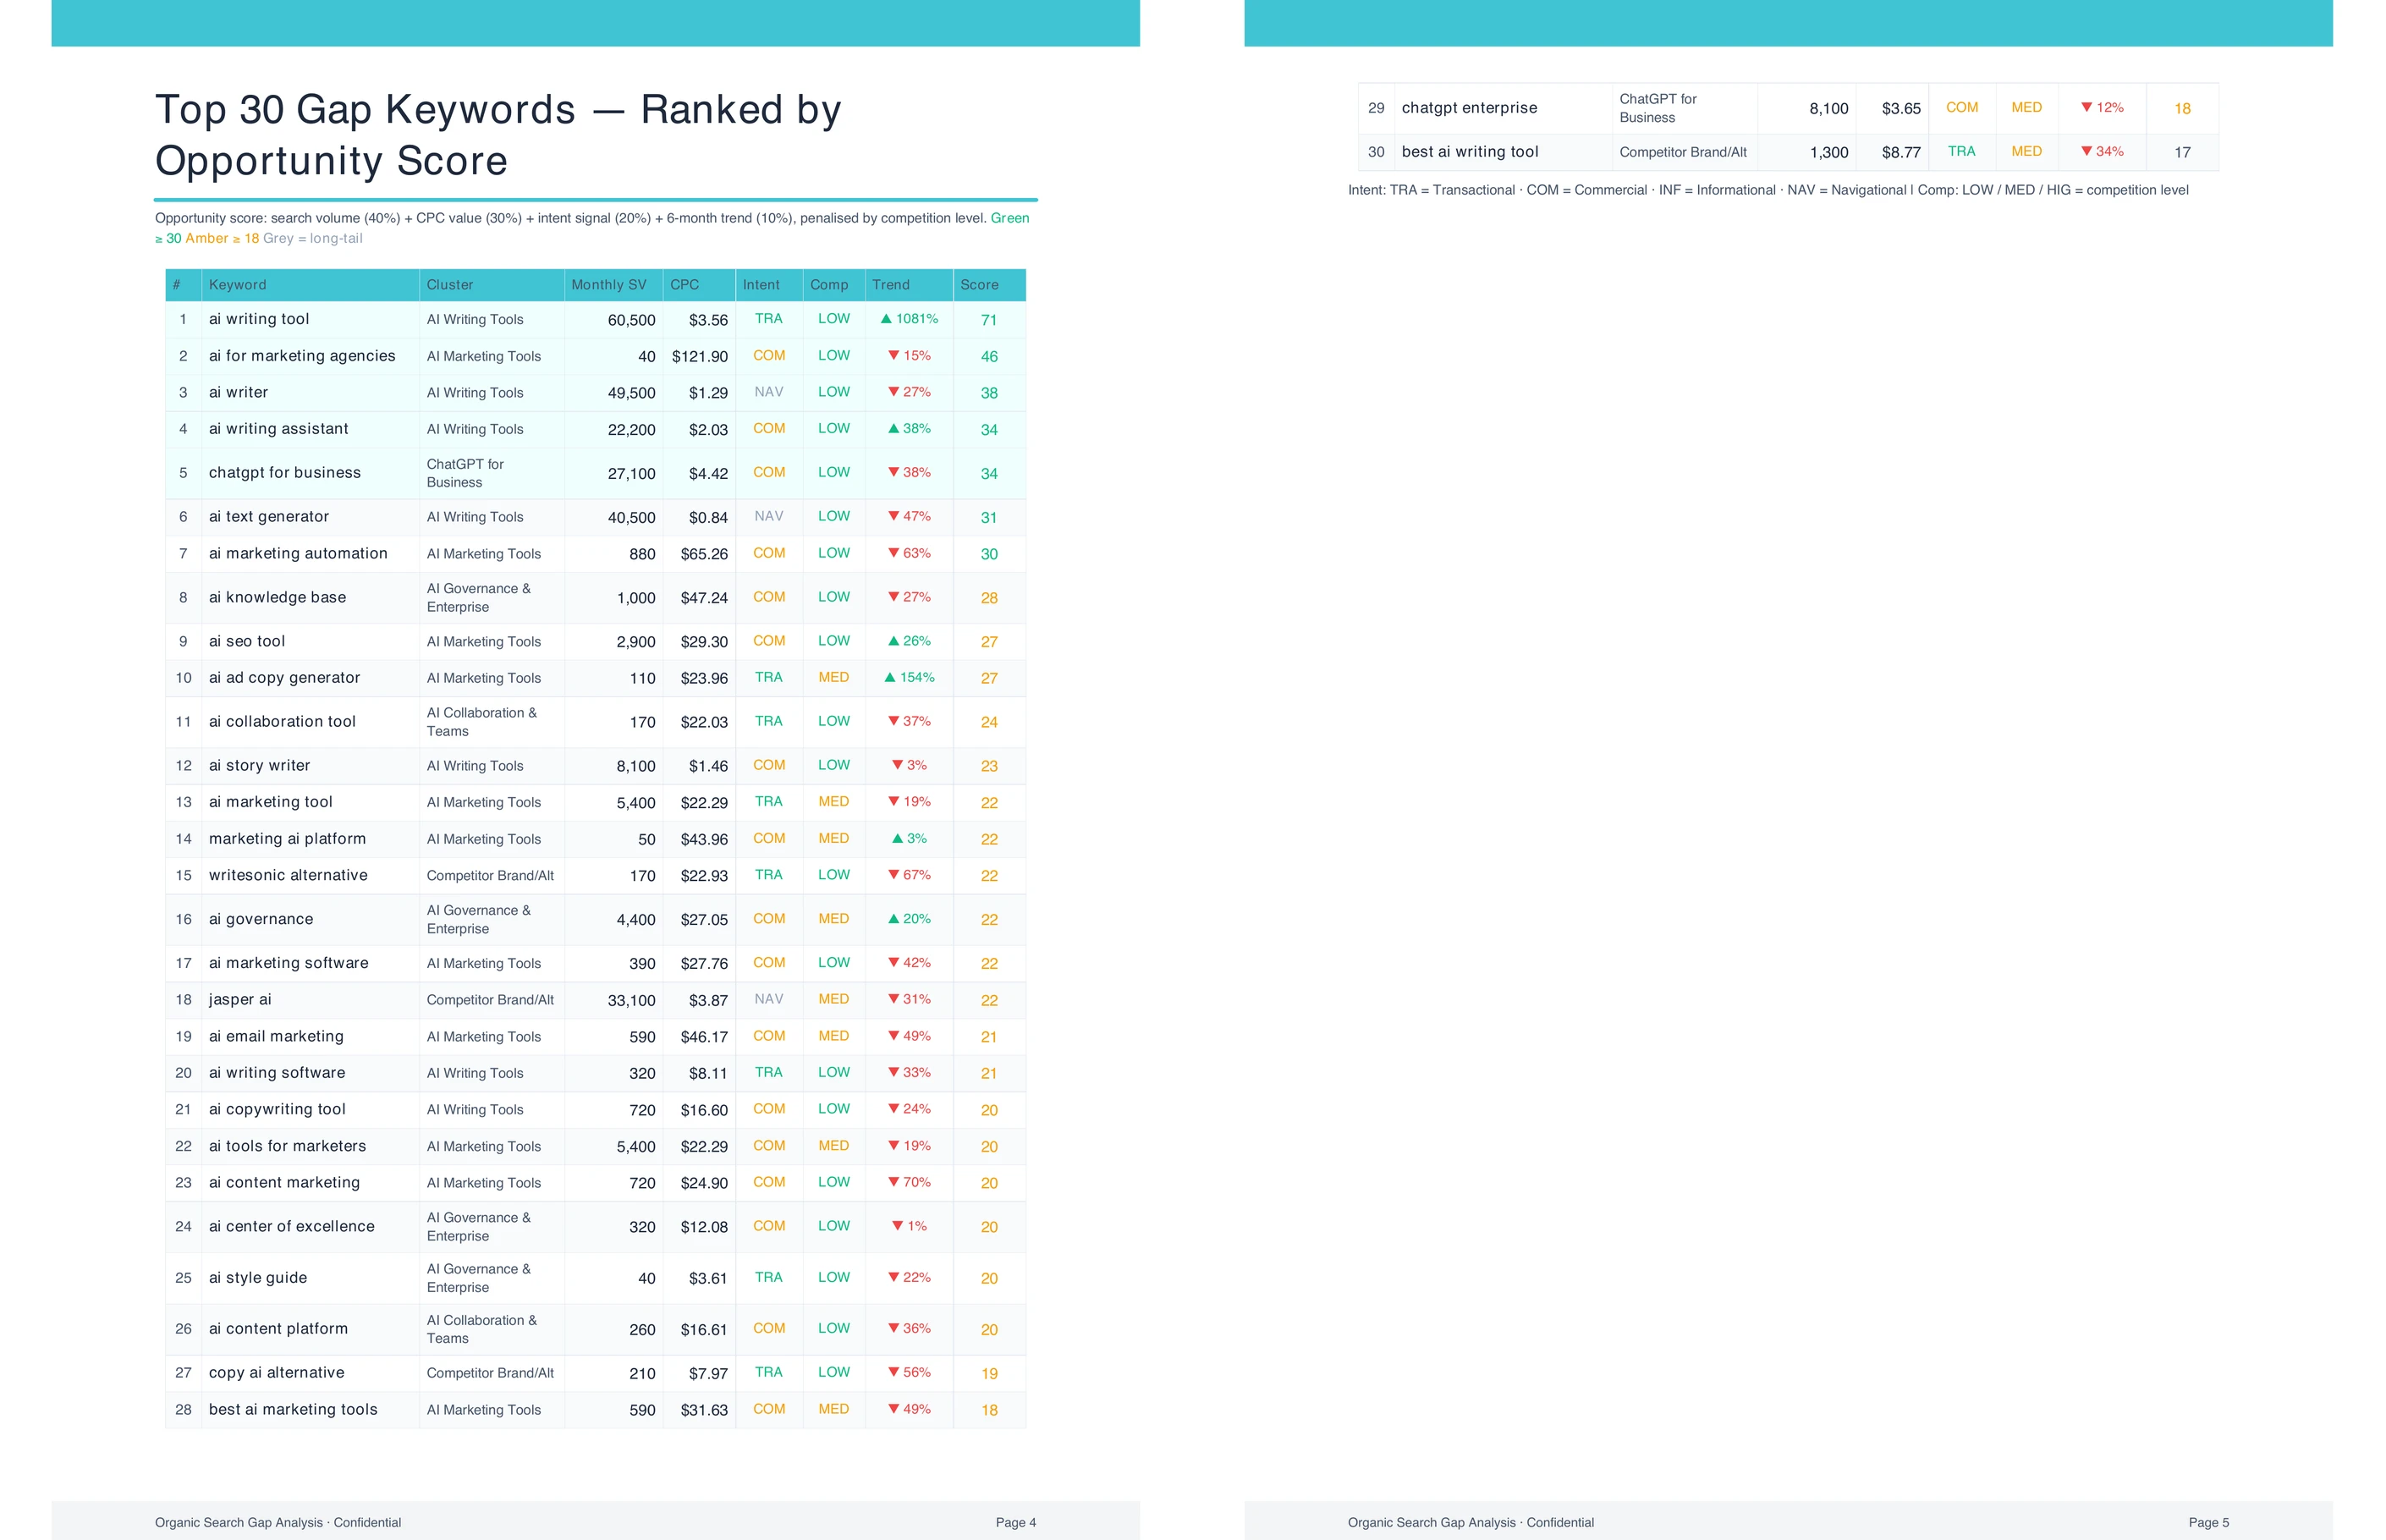
Task: Click the down-arrow in jasper ai row
Action: pyautogui.click(x=893, y=999)
